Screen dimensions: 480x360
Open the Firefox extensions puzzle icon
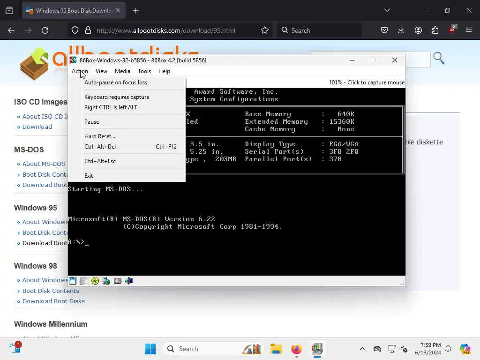click(435, 30)
